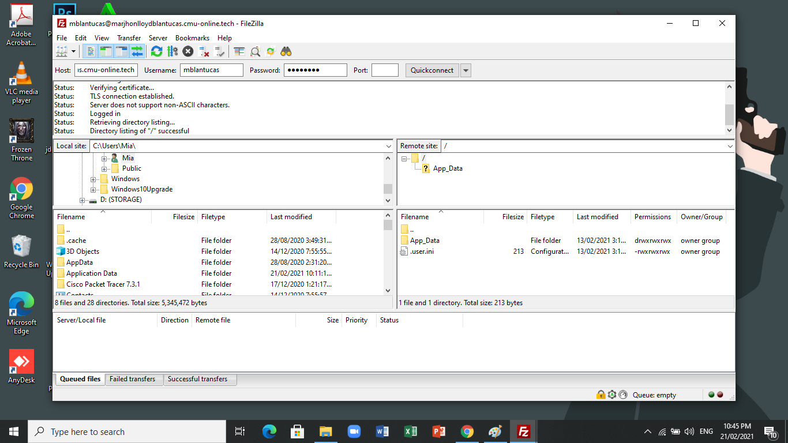Refresh the file and folder lists
The height and width of the screenshot is (443, 788).
tap(156, 52)
